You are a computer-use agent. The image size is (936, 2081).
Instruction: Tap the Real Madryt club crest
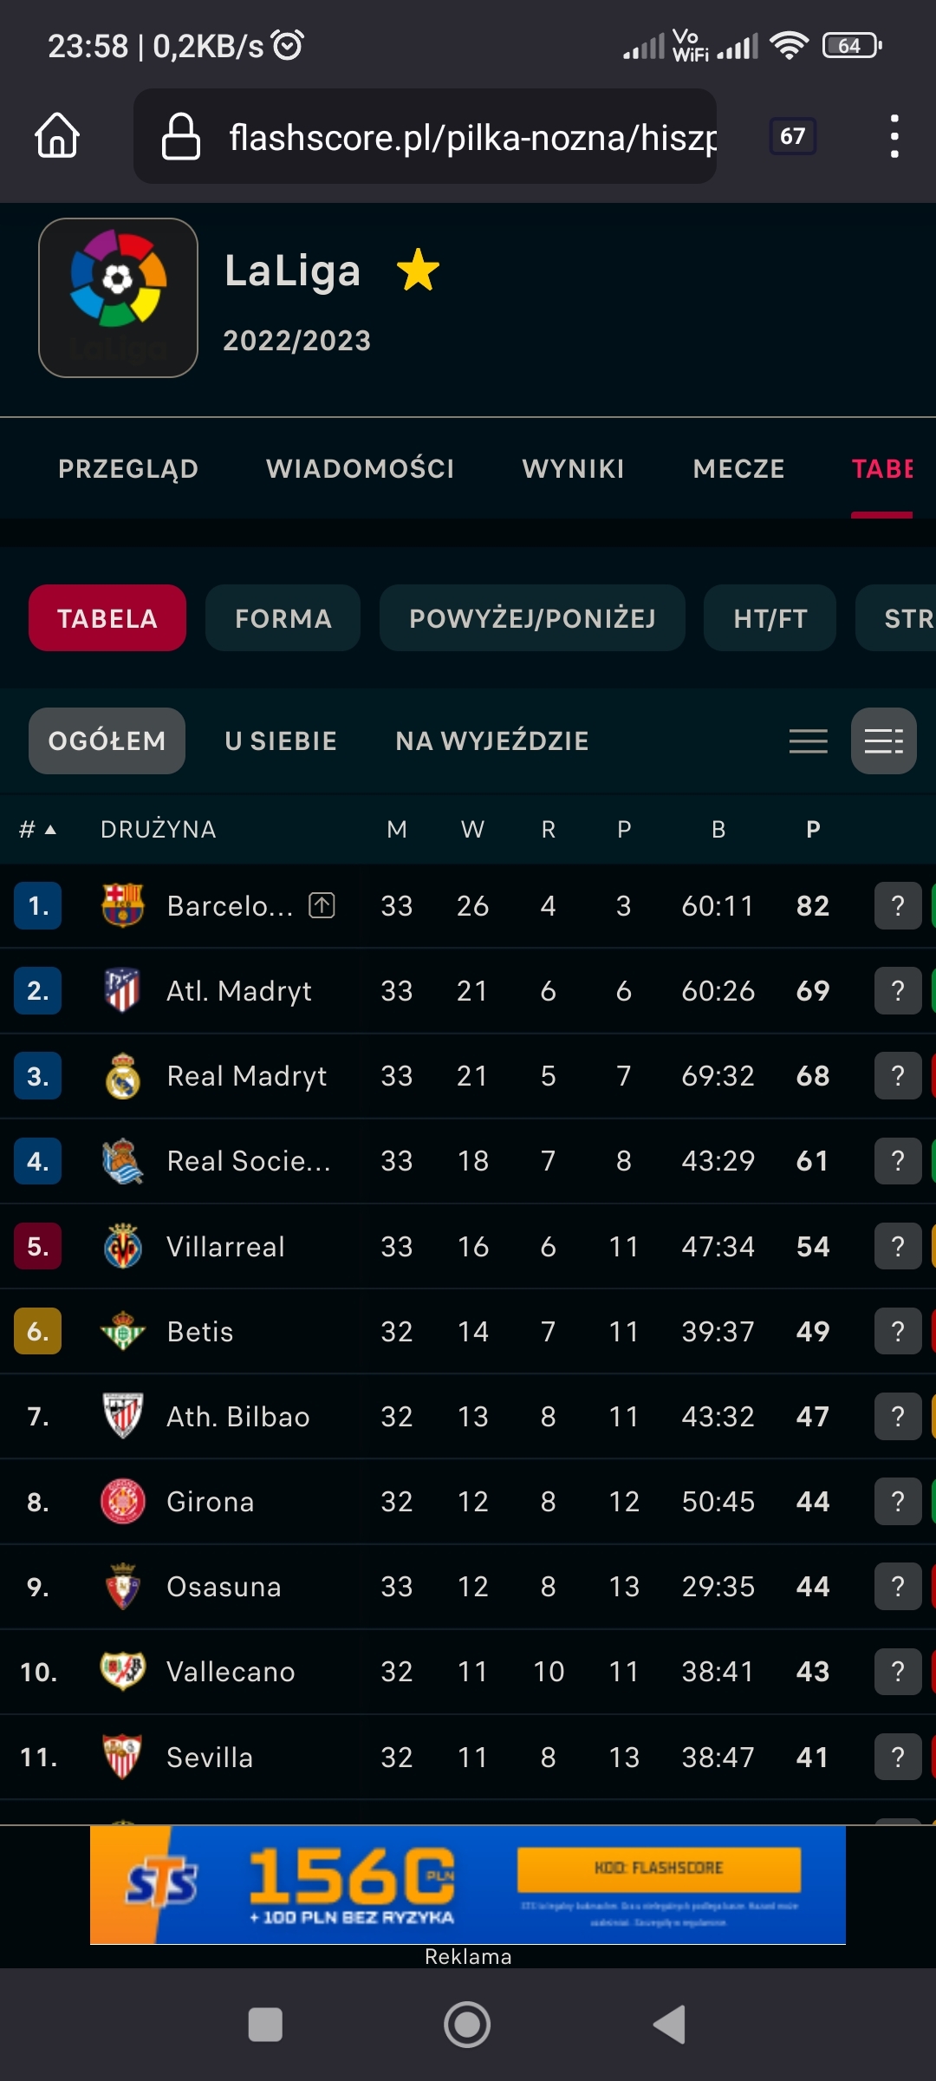click(122, 1076)
